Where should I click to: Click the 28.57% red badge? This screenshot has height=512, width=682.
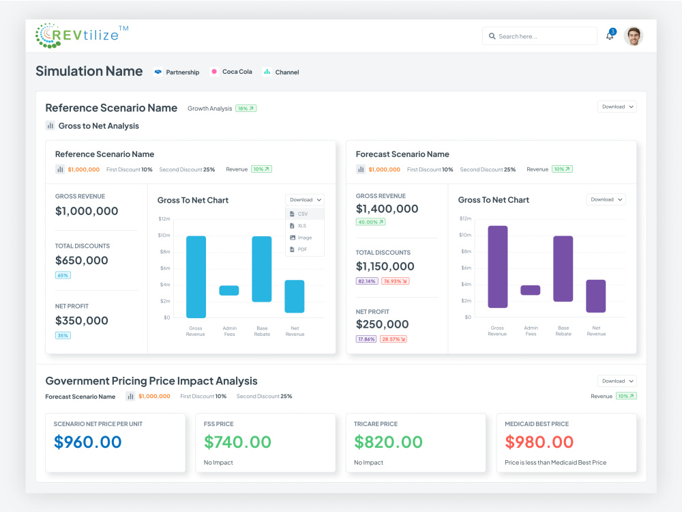coord(394,339)
